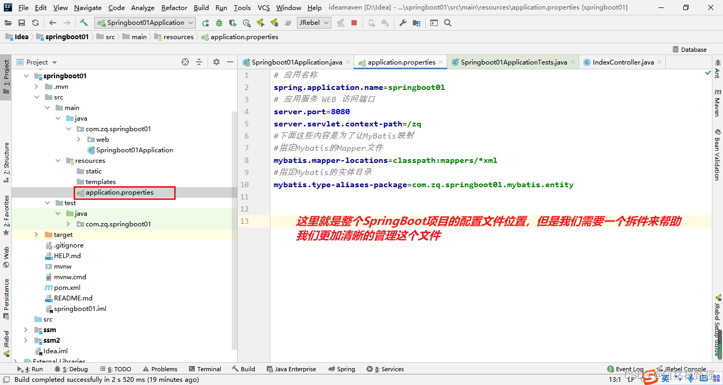Open Project Structure toolbar icon
723x385 pixels.
[417, 23]
